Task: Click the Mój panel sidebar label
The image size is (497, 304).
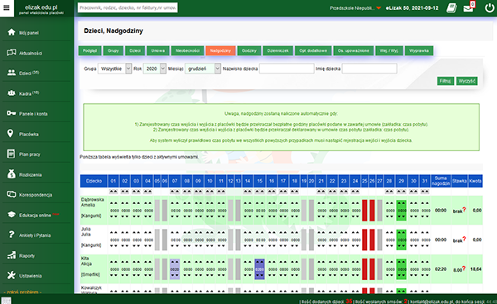Action: point(29,33)
